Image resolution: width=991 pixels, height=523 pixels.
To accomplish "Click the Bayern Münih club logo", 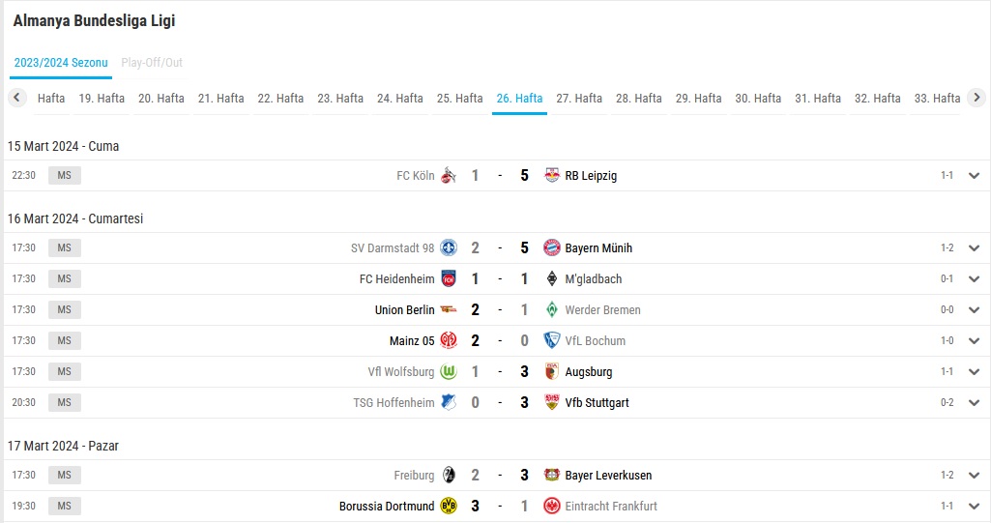I will point(552,247).
